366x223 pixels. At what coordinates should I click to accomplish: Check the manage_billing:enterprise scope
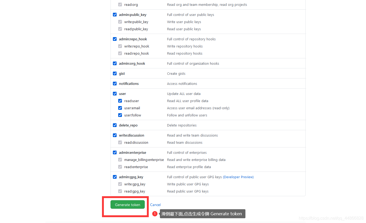coord(120,159)
